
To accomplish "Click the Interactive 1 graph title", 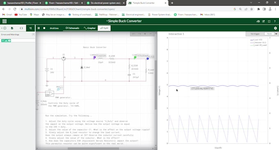I will [x=176, y=34].
